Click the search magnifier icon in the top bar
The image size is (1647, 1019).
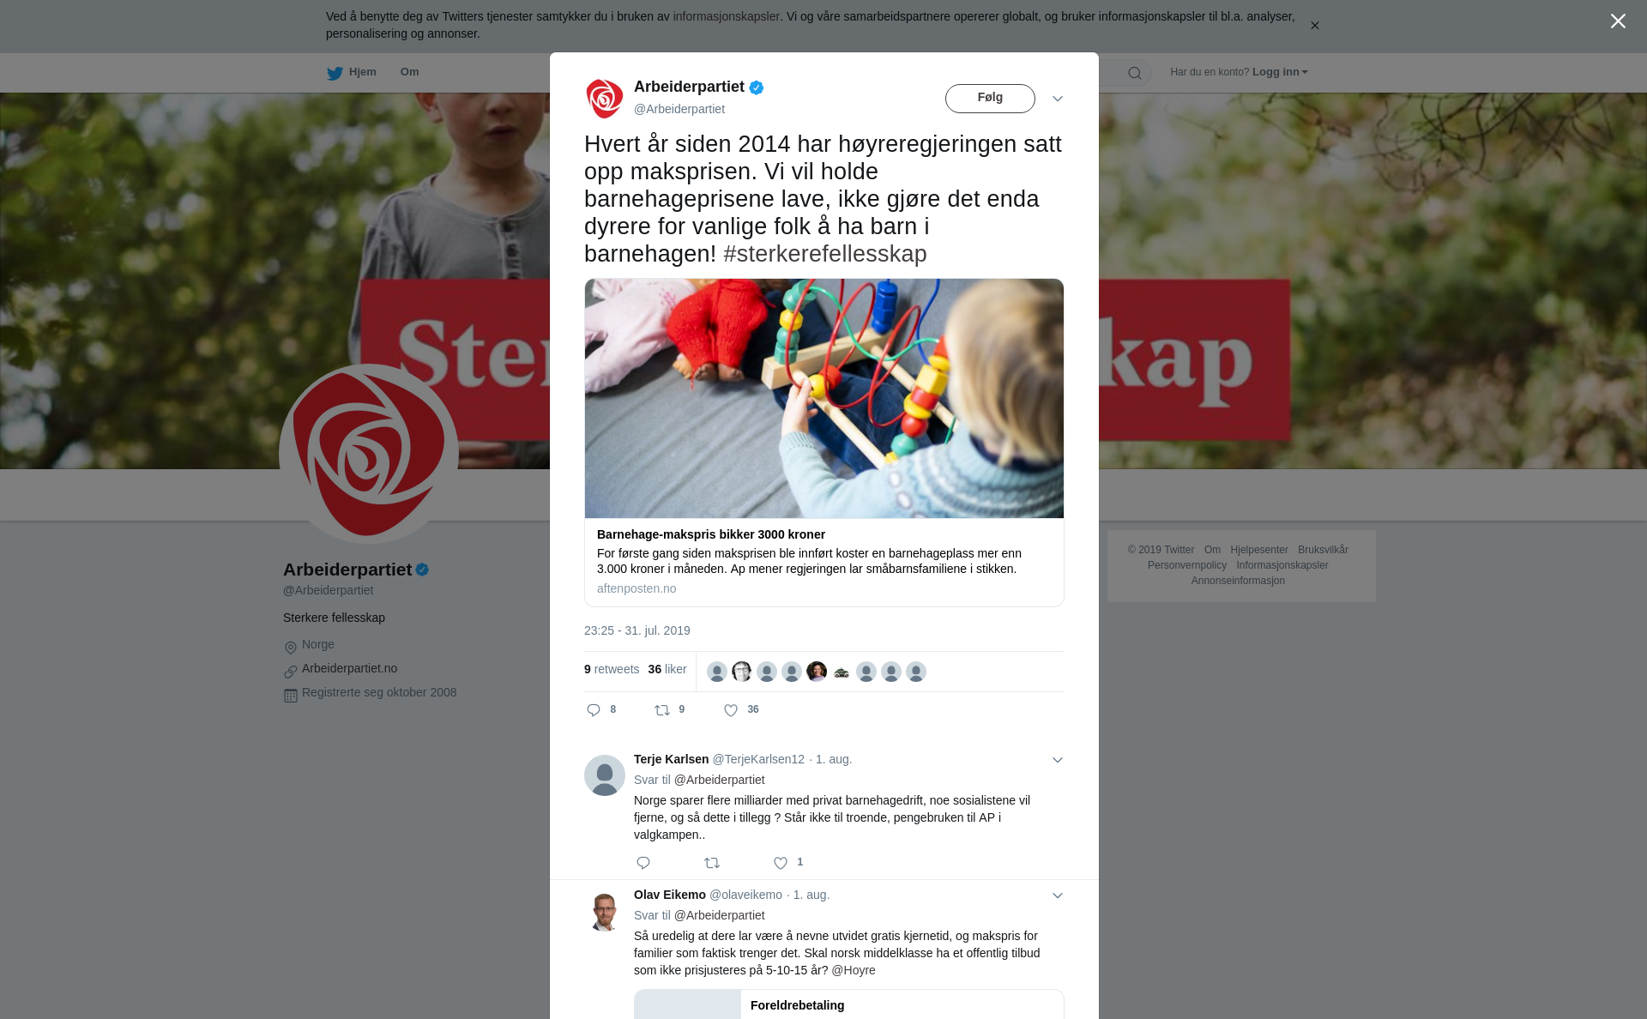click(x=1135, y=73)
